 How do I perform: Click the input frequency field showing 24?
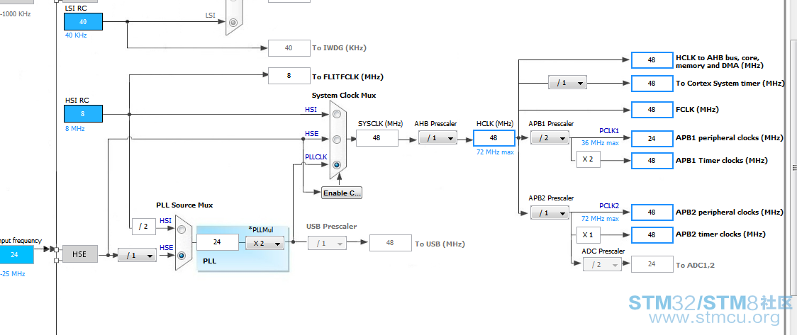(x=16, y=254)
